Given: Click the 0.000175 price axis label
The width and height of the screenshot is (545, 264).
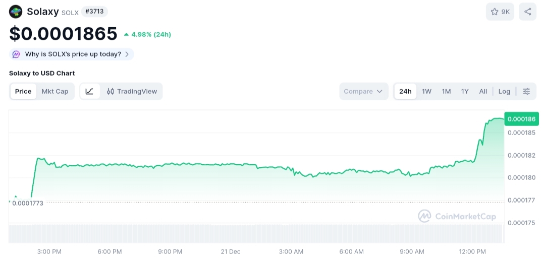Looking at the screenshot, I should pos(521,223).
